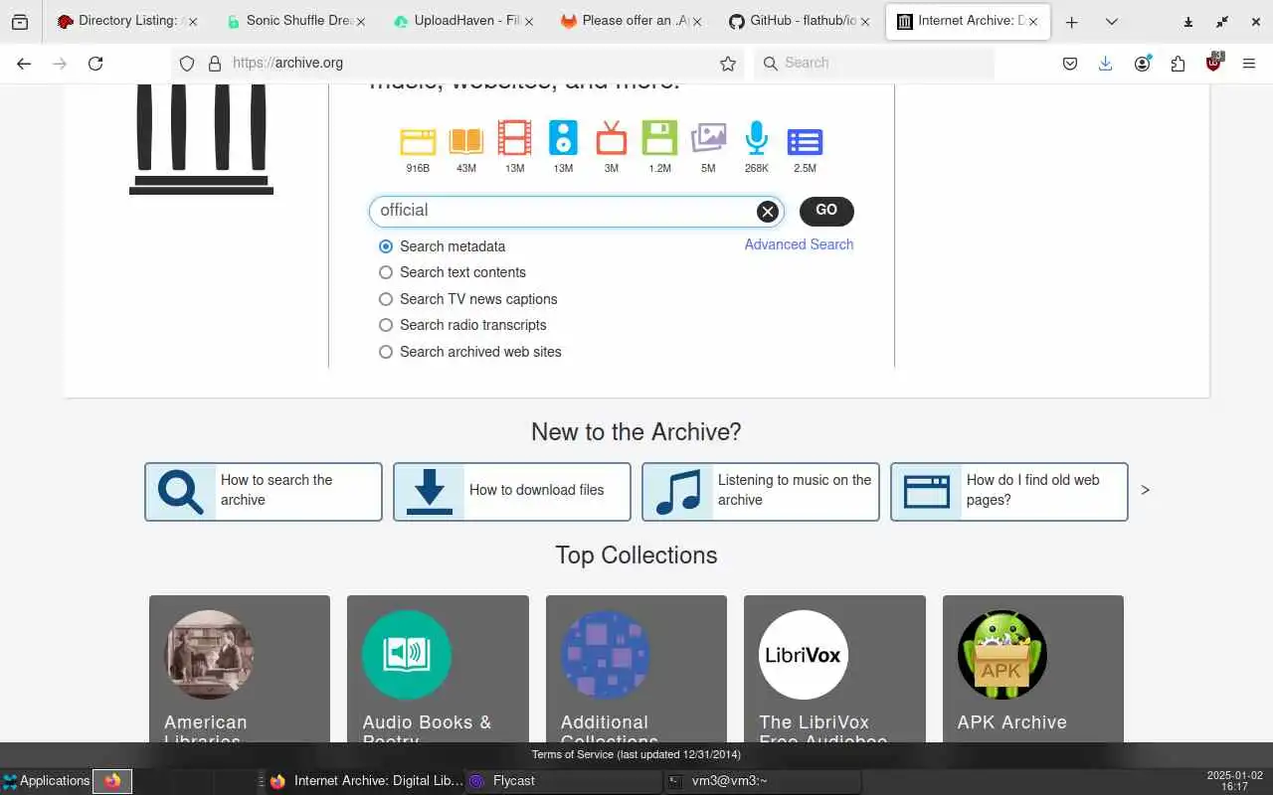Select Search TV news captions option

386,299
